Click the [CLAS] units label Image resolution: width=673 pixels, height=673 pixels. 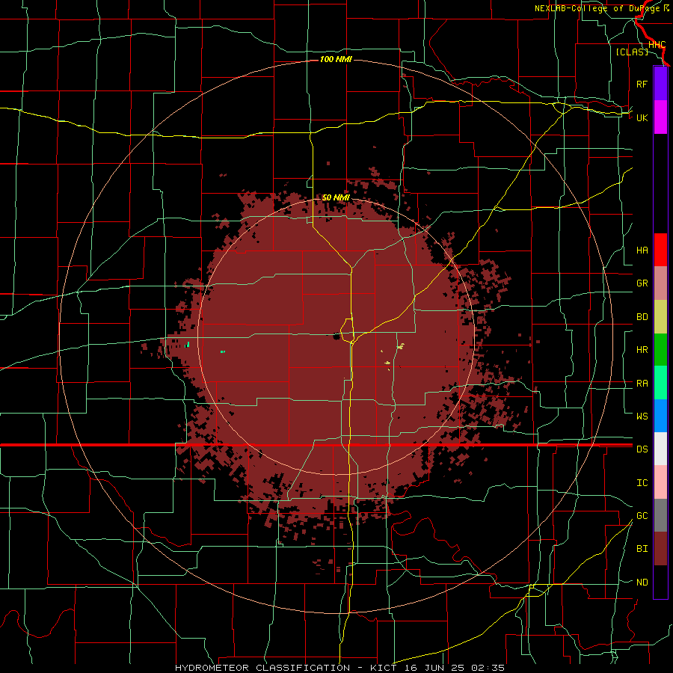click(x=632, y=52)
